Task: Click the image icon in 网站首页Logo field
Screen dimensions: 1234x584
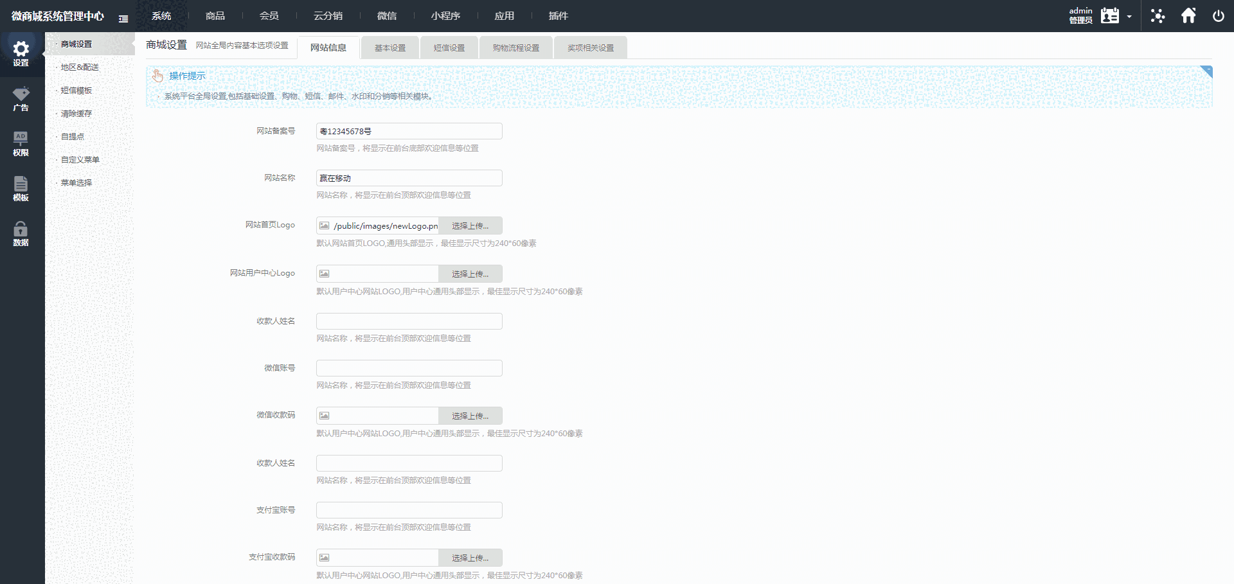Action: [x=325, y=226]
